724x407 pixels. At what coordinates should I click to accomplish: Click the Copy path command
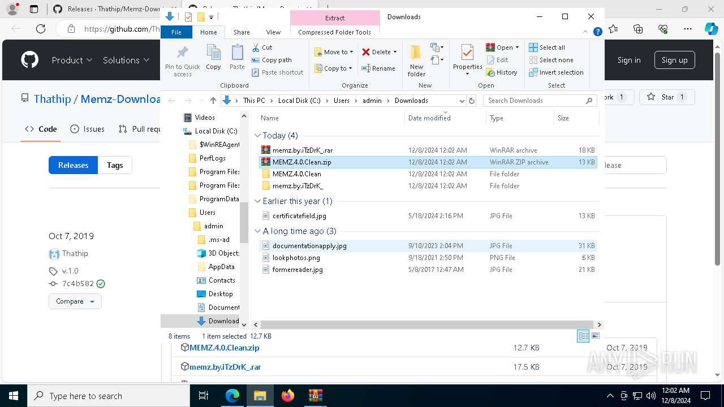pyautogui.click(x=271, y=60)
